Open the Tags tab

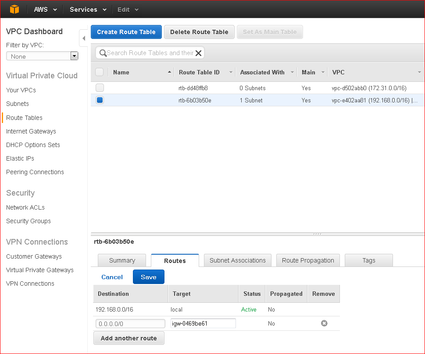coord(368,260)
